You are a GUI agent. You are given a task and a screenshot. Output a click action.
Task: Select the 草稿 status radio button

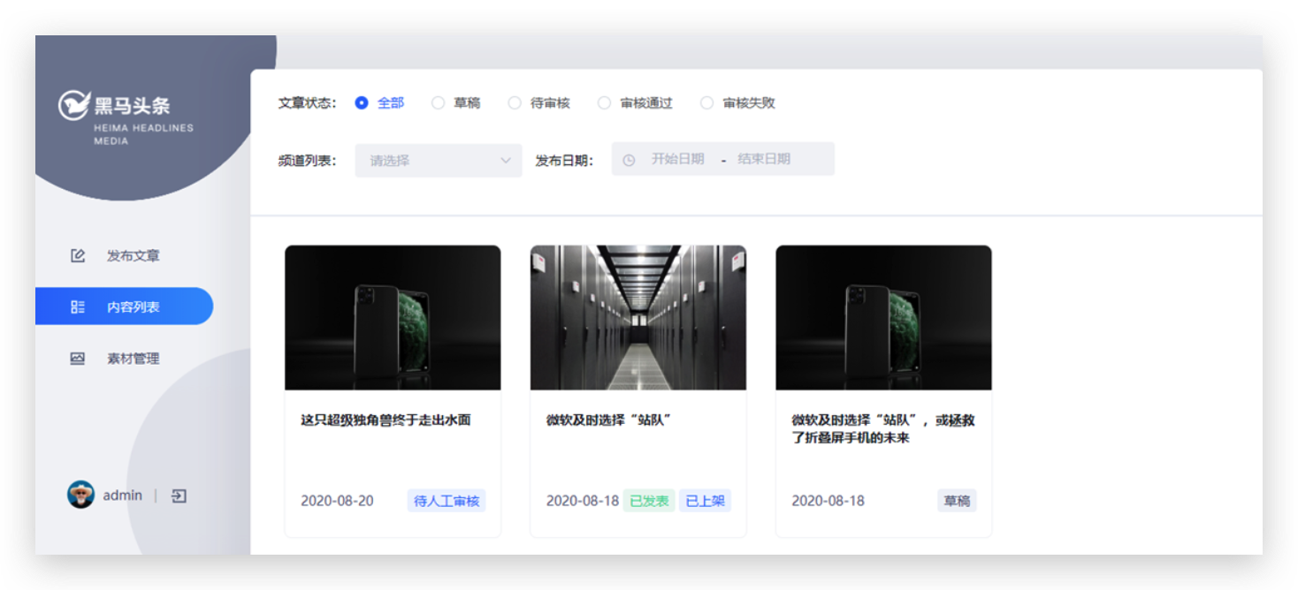438,103
